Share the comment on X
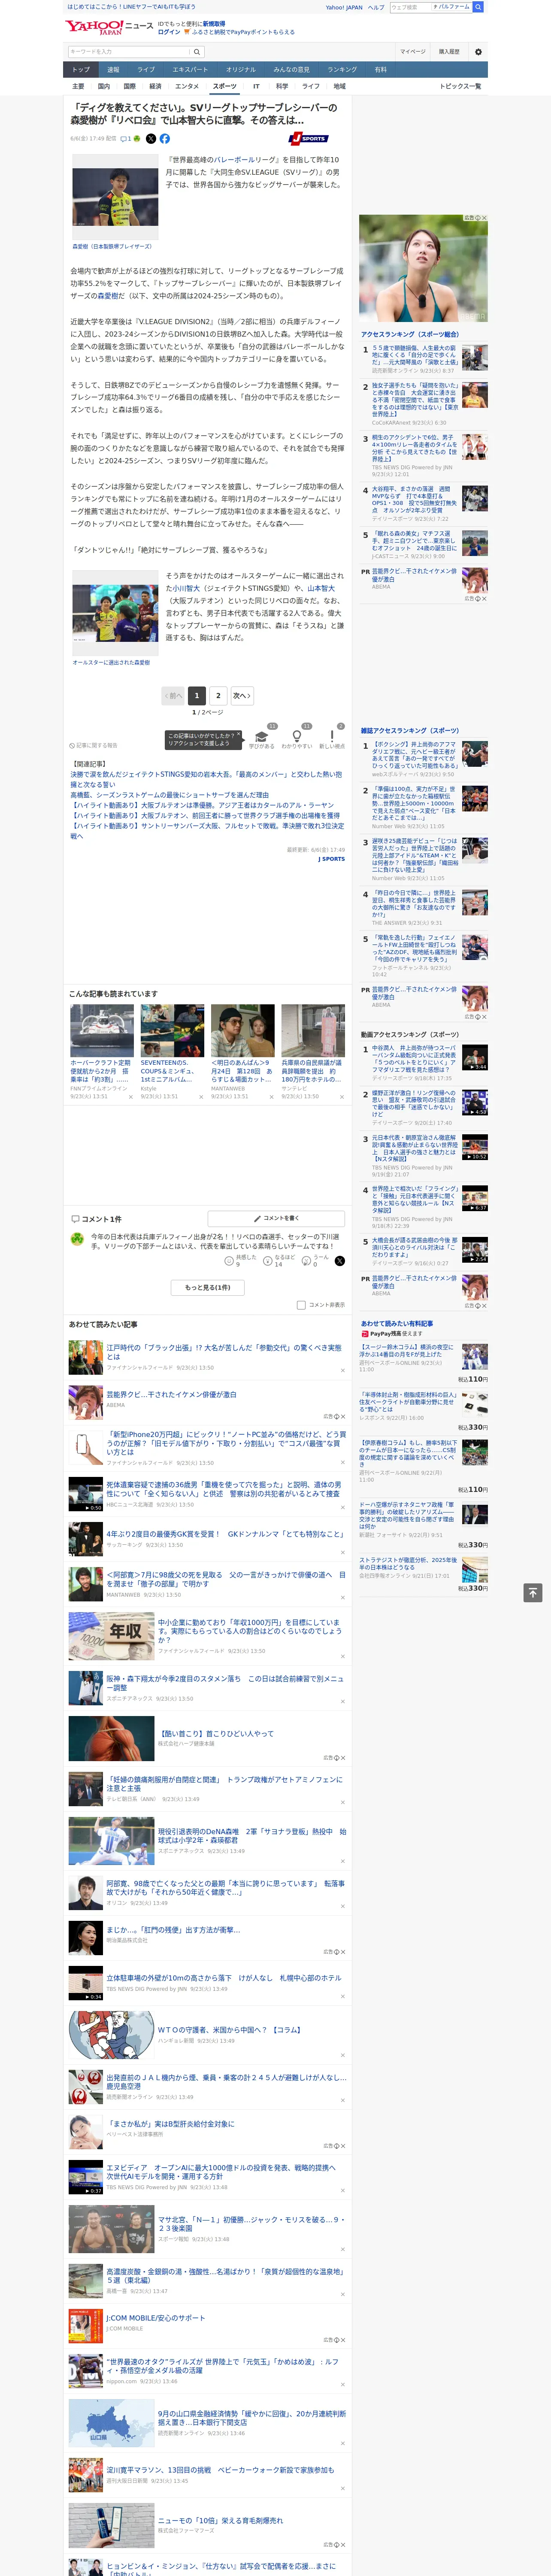 pos(339,1261)
